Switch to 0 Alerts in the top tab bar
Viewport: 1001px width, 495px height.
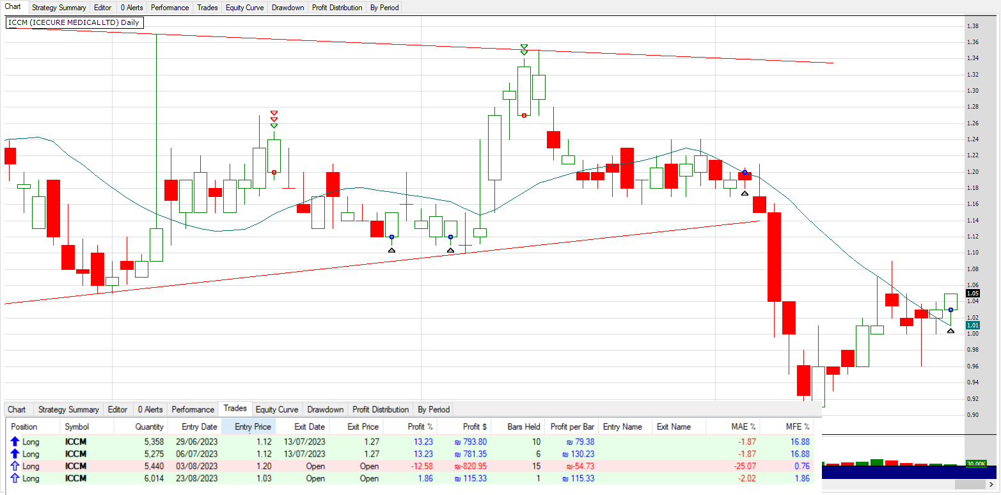(132, 8)
